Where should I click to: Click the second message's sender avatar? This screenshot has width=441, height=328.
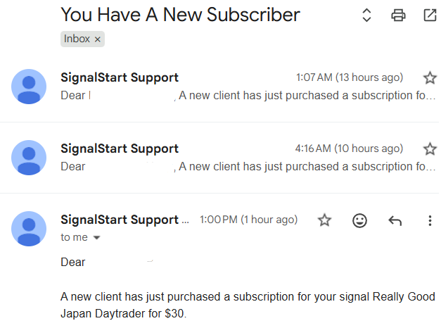click(x=29, y=158)
